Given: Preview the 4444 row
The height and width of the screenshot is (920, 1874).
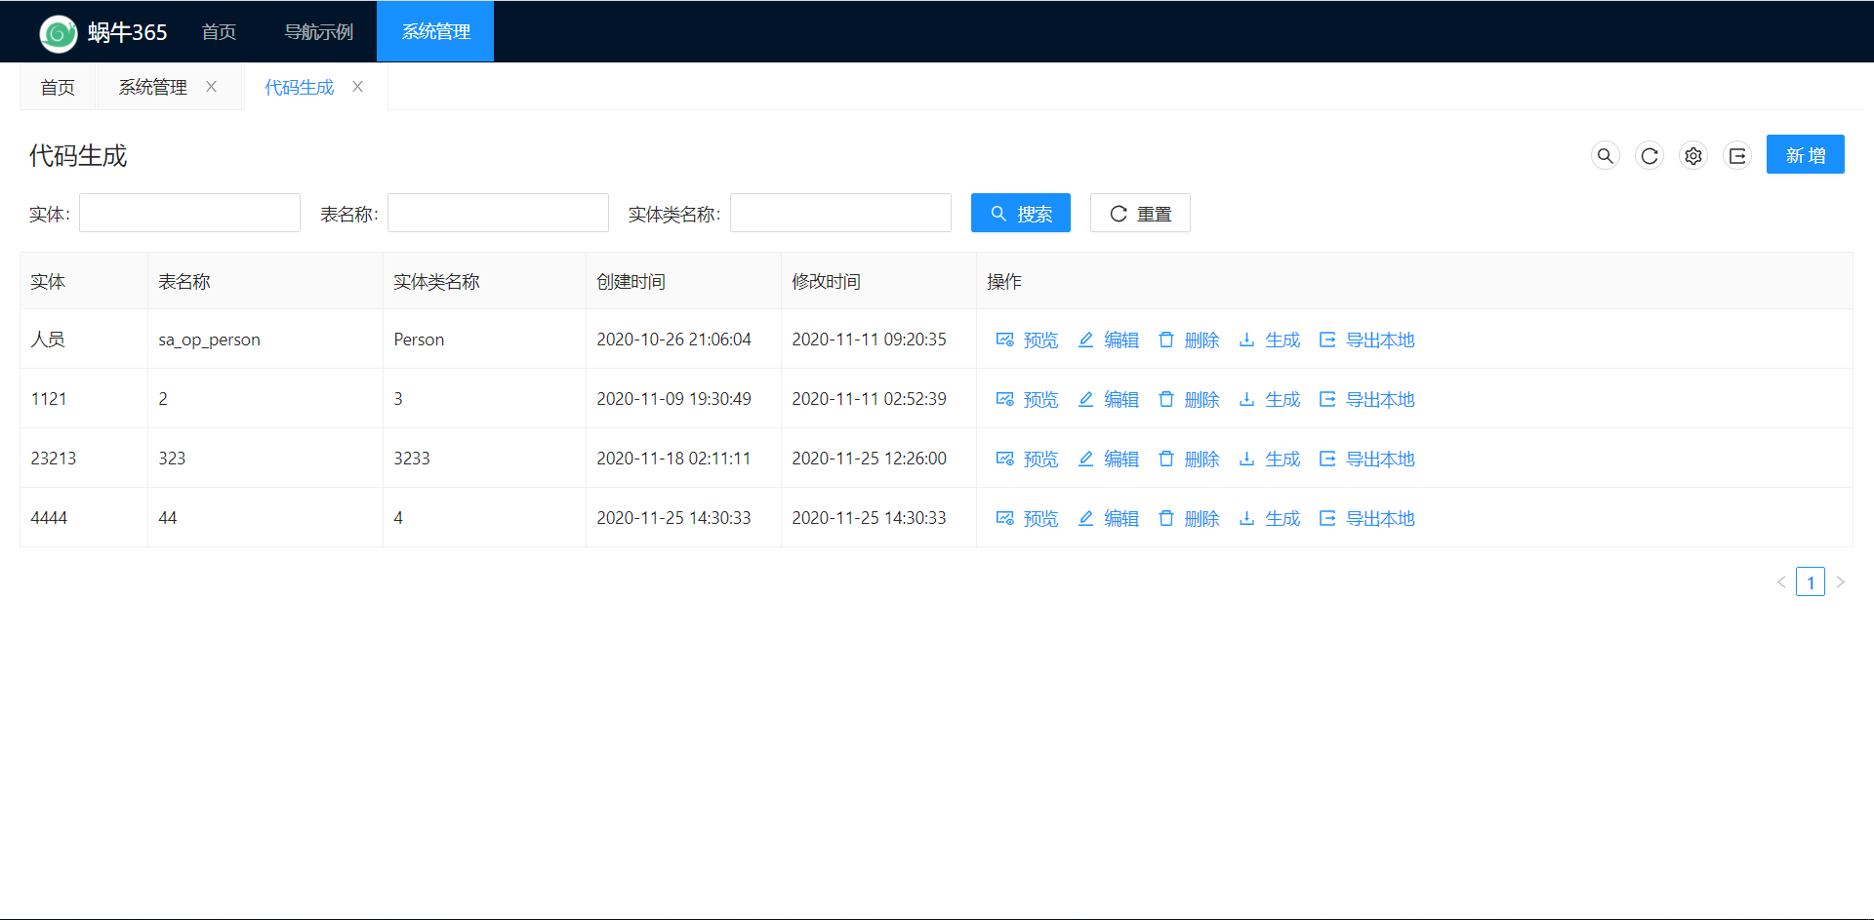Looking at the screenshot, I should click(1027, 518).
